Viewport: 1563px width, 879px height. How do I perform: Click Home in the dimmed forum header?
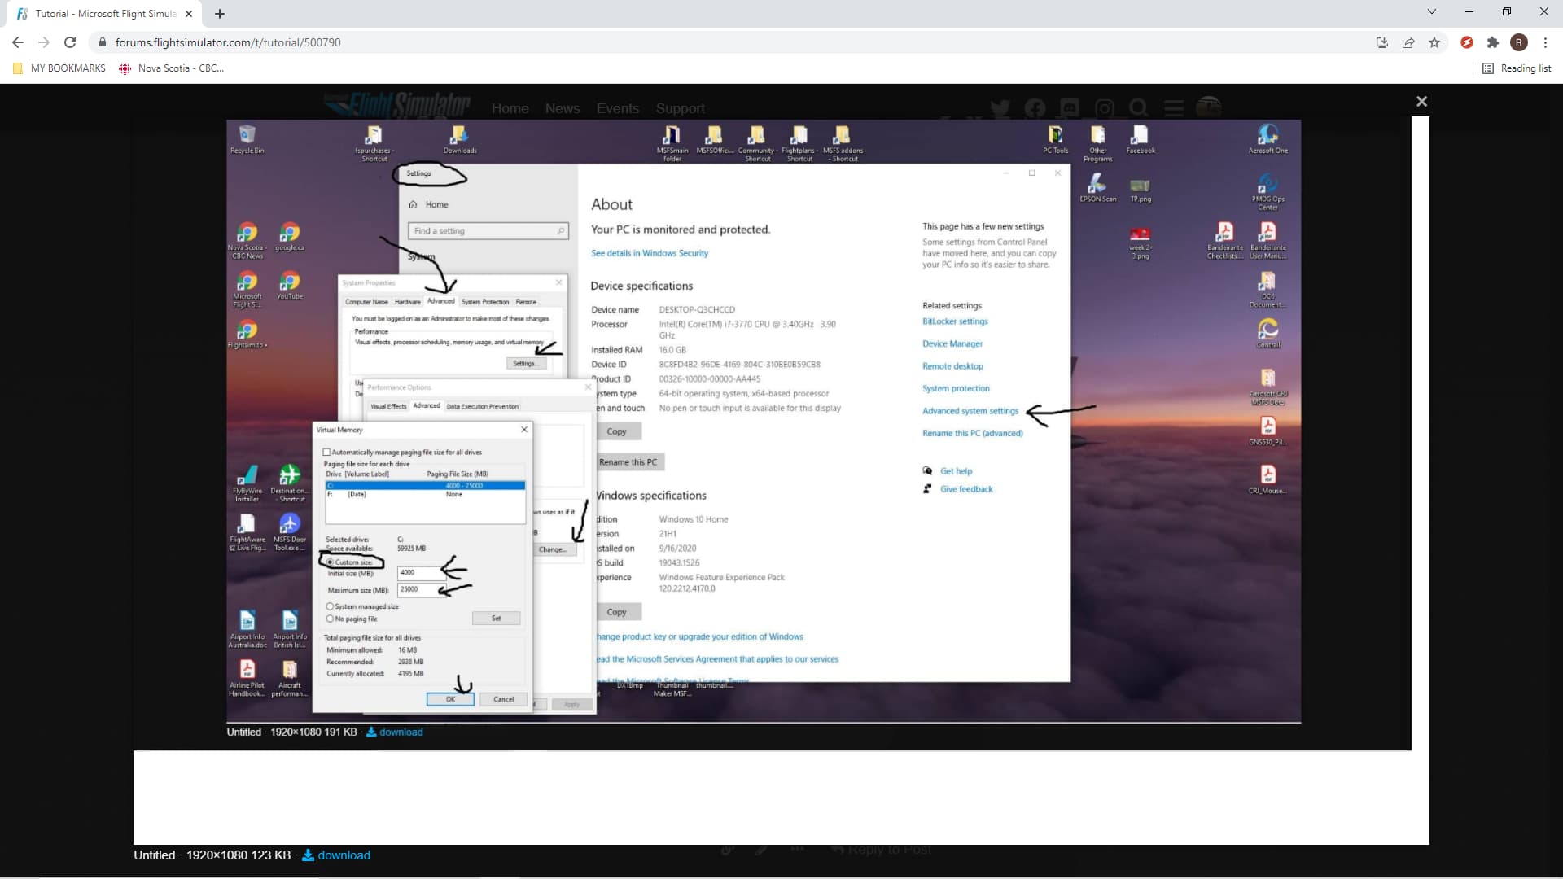510,108
